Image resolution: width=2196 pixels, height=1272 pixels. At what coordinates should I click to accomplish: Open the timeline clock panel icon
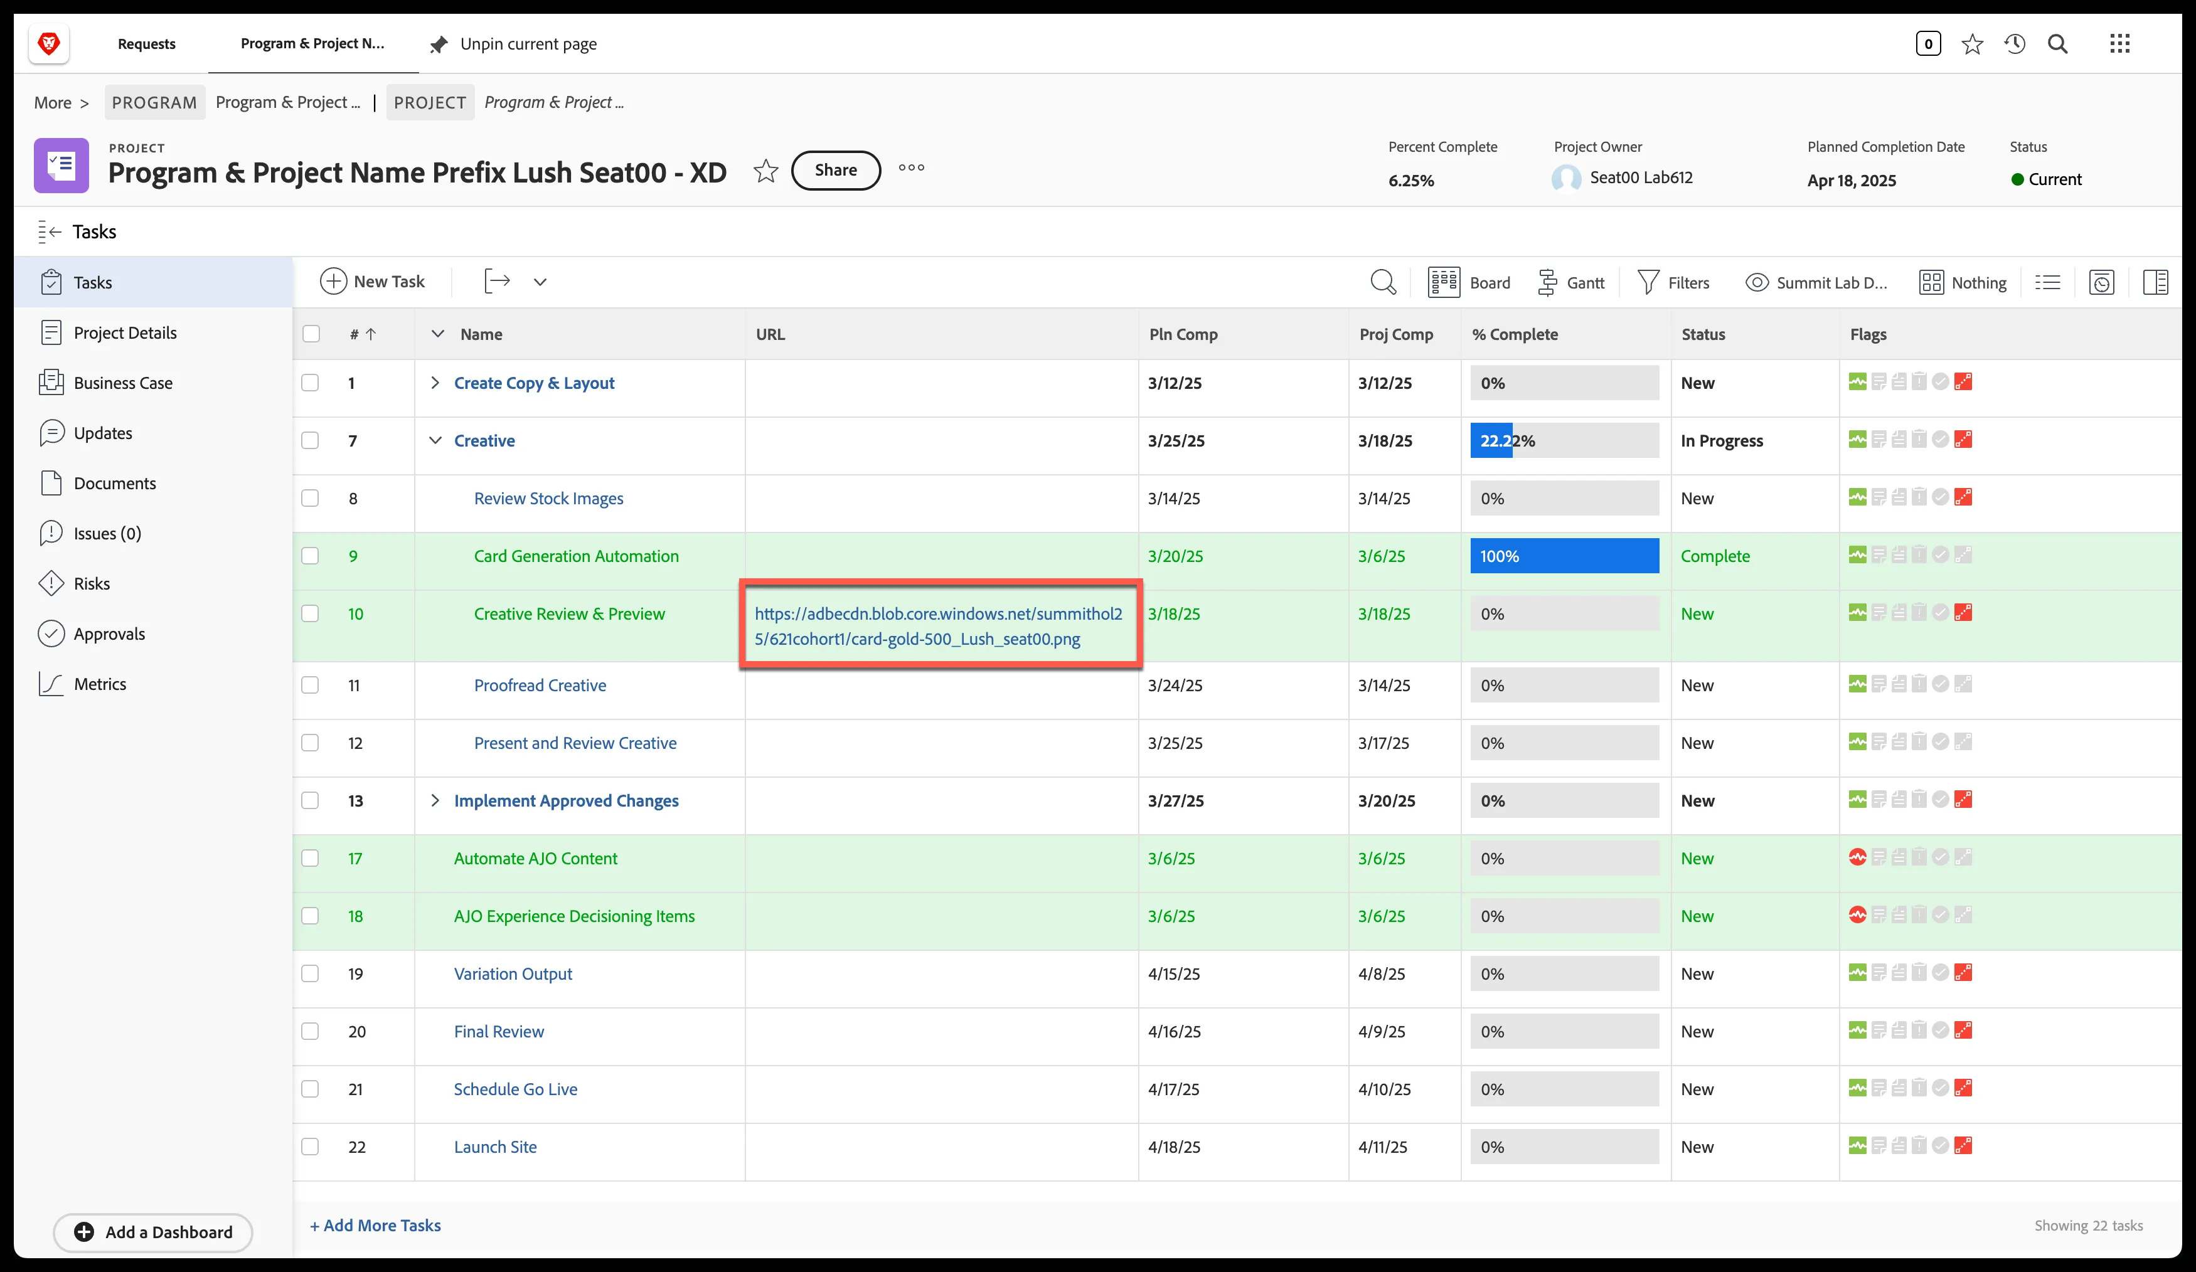coord(2102,282)
